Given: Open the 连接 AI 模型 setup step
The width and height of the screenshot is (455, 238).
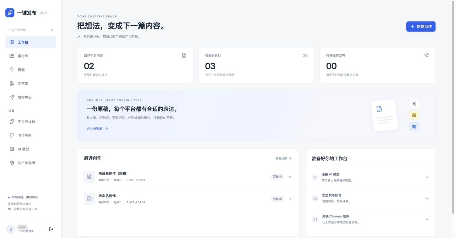Looking at the screenshot, I should 370,177.
